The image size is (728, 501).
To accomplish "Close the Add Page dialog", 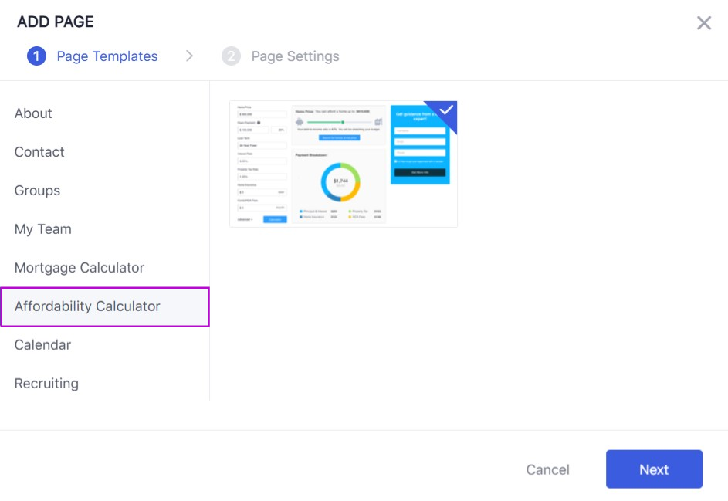I will click(703, 23).
